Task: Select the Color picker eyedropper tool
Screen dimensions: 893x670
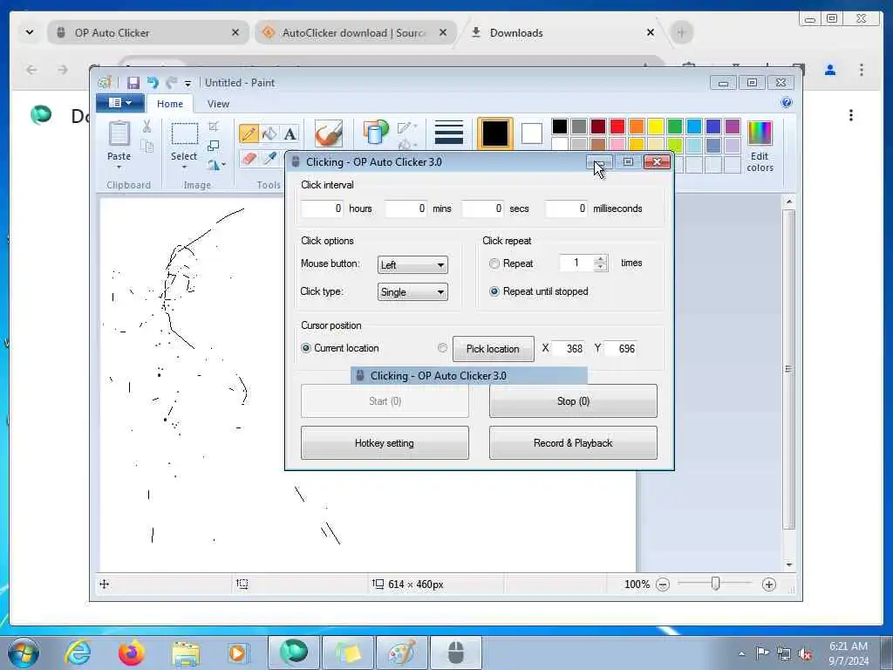Action: point(269,159)
